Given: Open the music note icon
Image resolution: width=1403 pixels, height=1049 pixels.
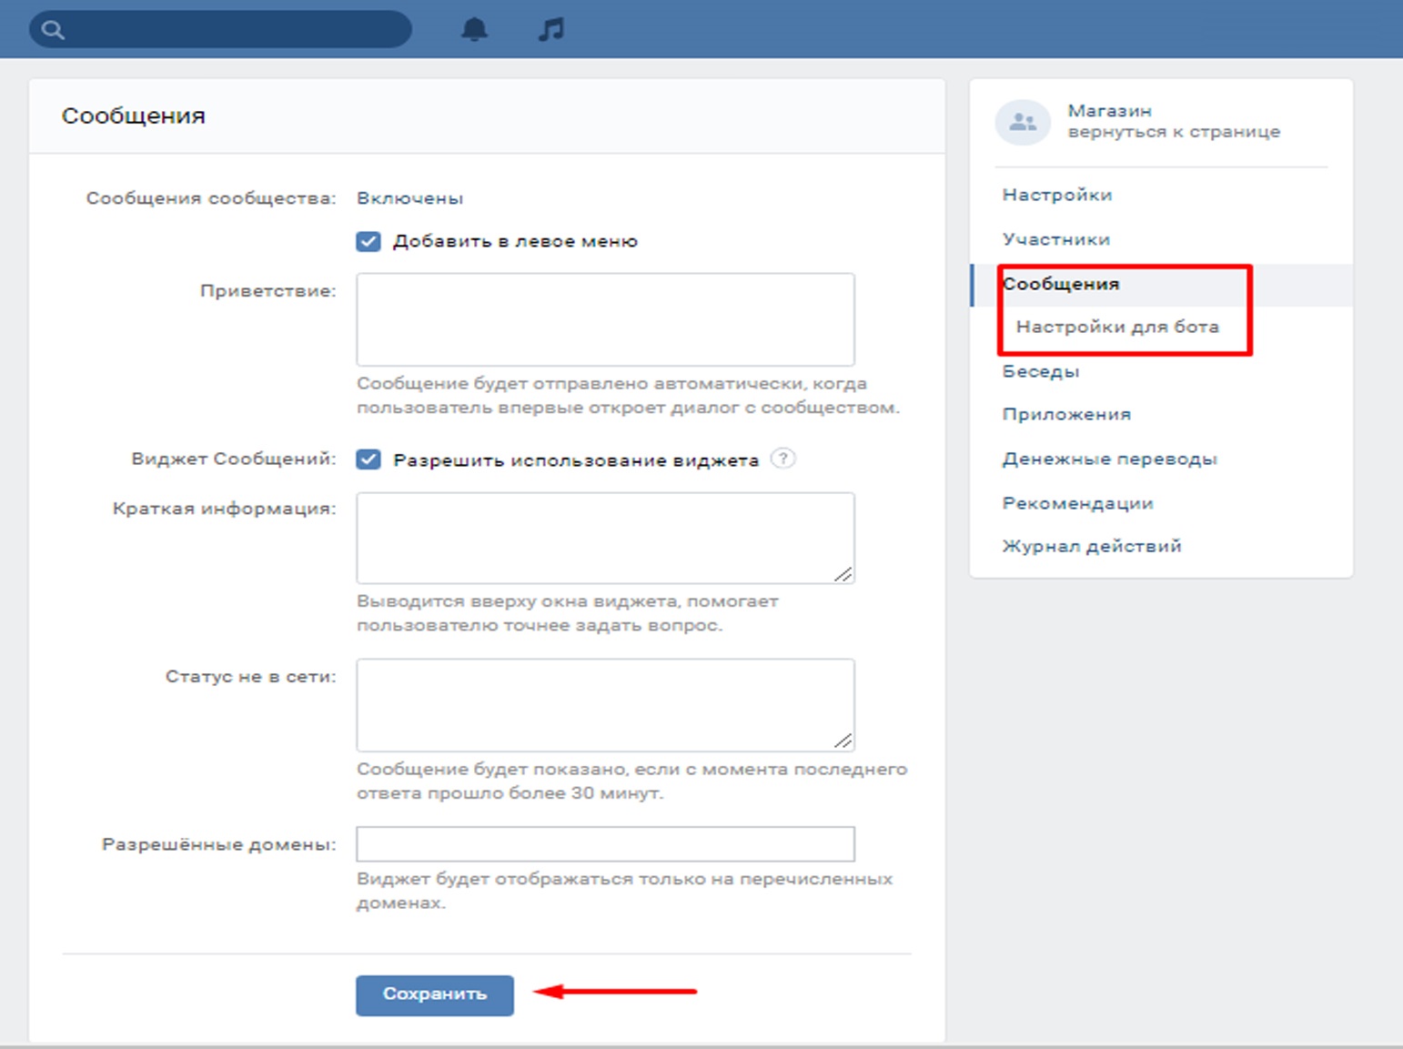Looking at the screenshot, I should (x=550, y=30).
